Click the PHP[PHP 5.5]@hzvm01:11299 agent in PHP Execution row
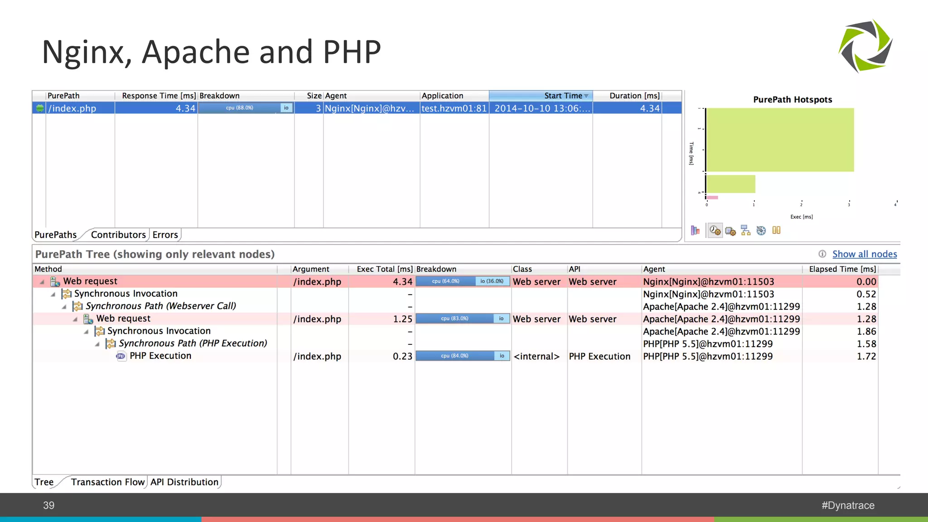 coord(708,356)
